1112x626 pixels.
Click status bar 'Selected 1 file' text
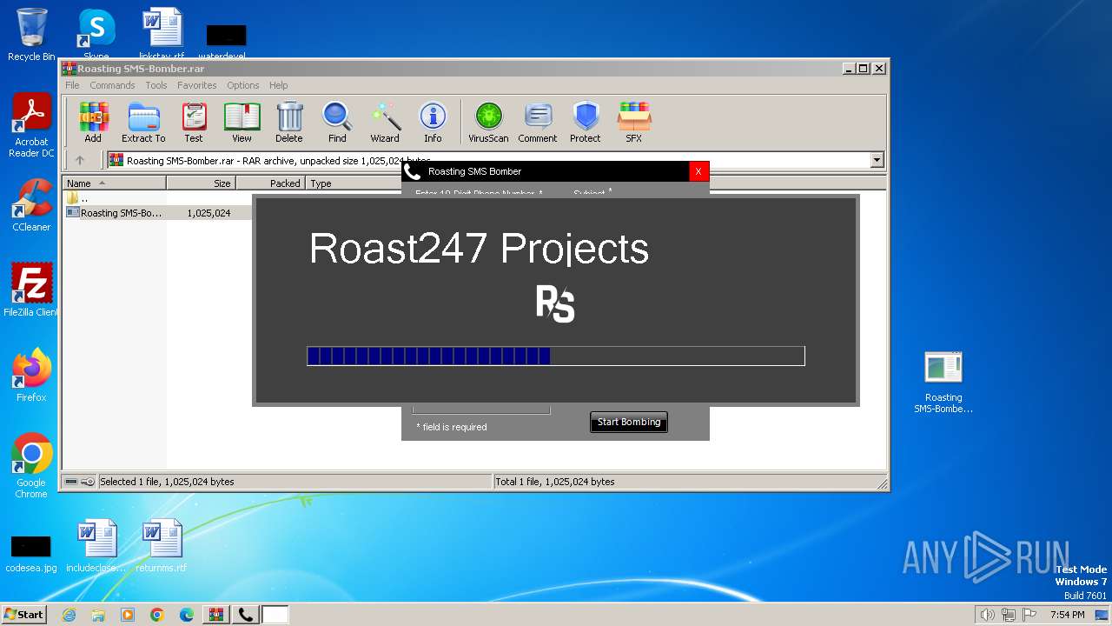167,482
